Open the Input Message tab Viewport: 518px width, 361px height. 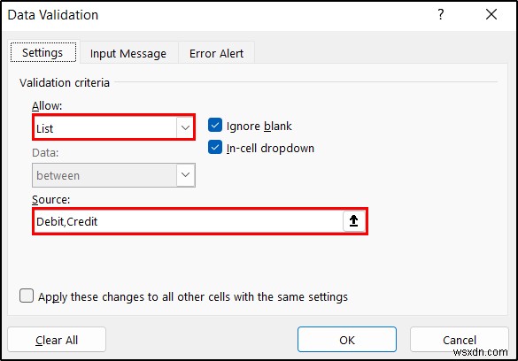[128, 53]
